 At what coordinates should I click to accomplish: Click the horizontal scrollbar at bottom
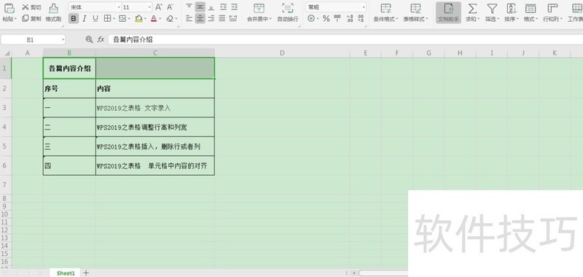[x=383, y=273]
